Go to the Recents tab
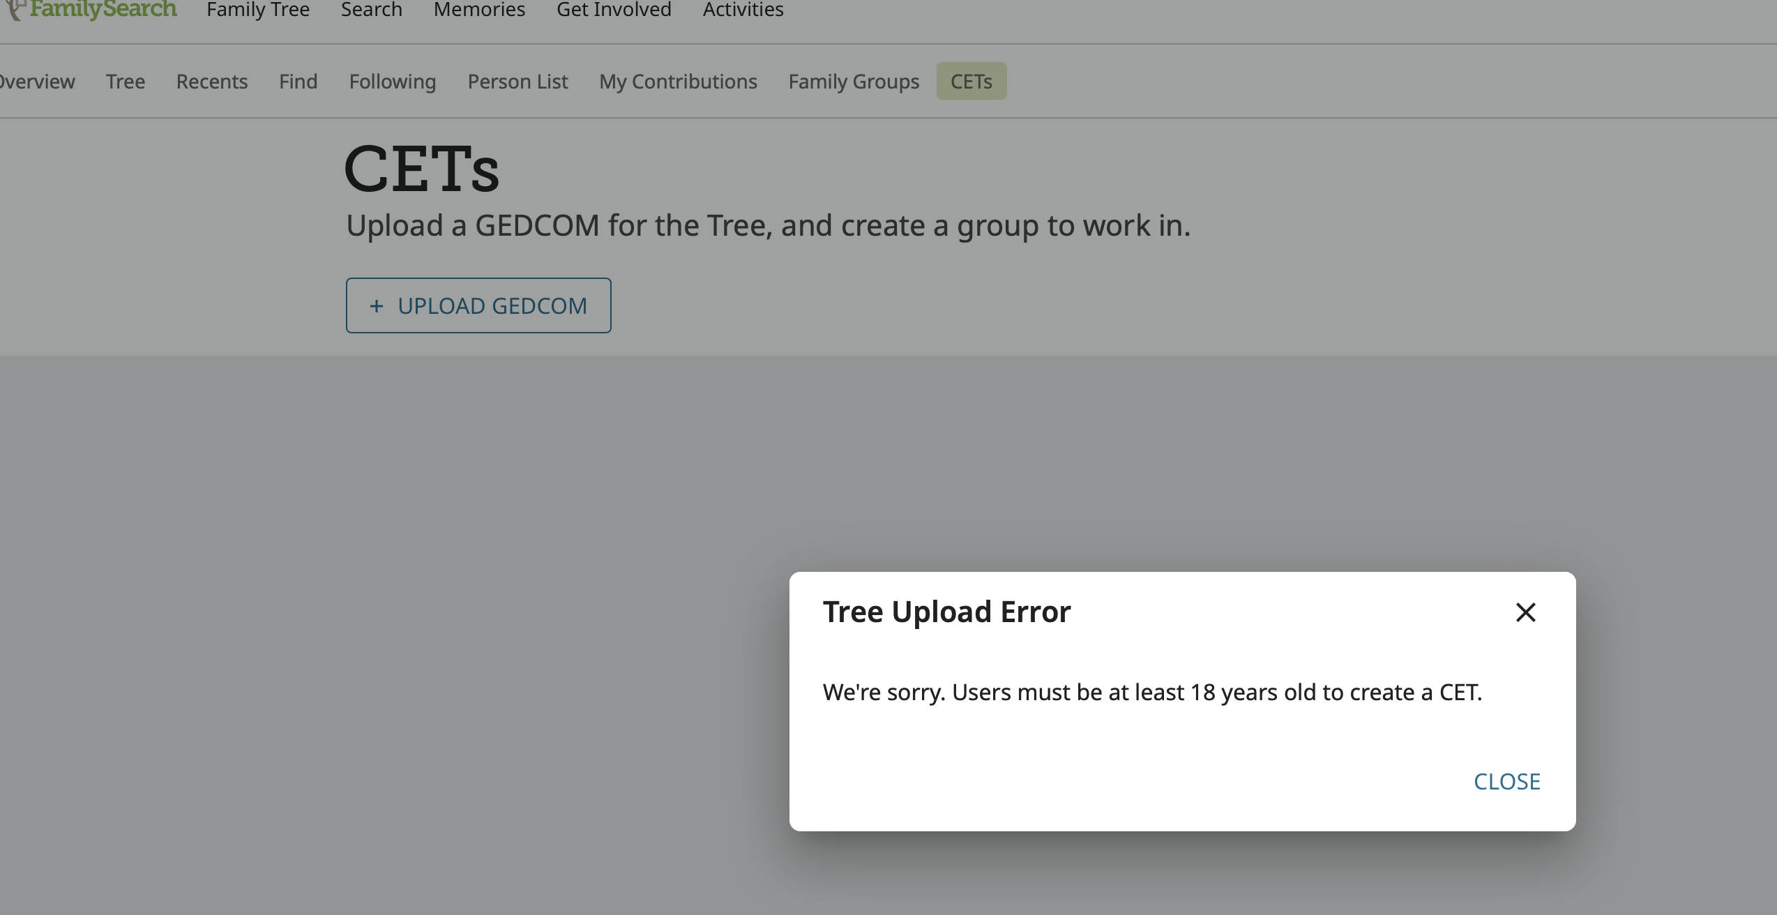 (x=212, y=82)
